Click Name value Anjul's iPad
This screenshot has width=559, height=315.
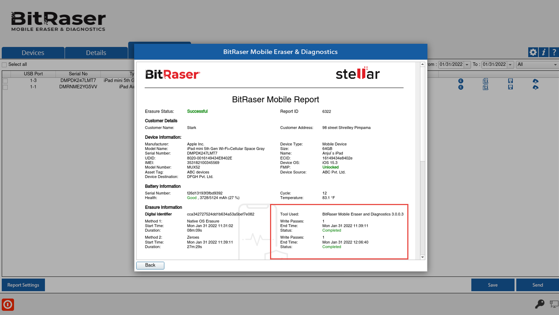tap(333, 153)
